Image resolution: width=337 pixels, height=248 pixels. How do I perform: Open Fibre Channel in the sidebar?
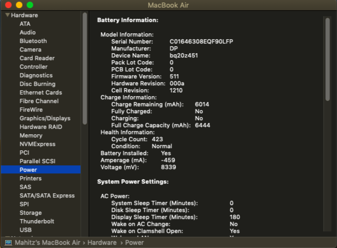(x=39, y=101)
